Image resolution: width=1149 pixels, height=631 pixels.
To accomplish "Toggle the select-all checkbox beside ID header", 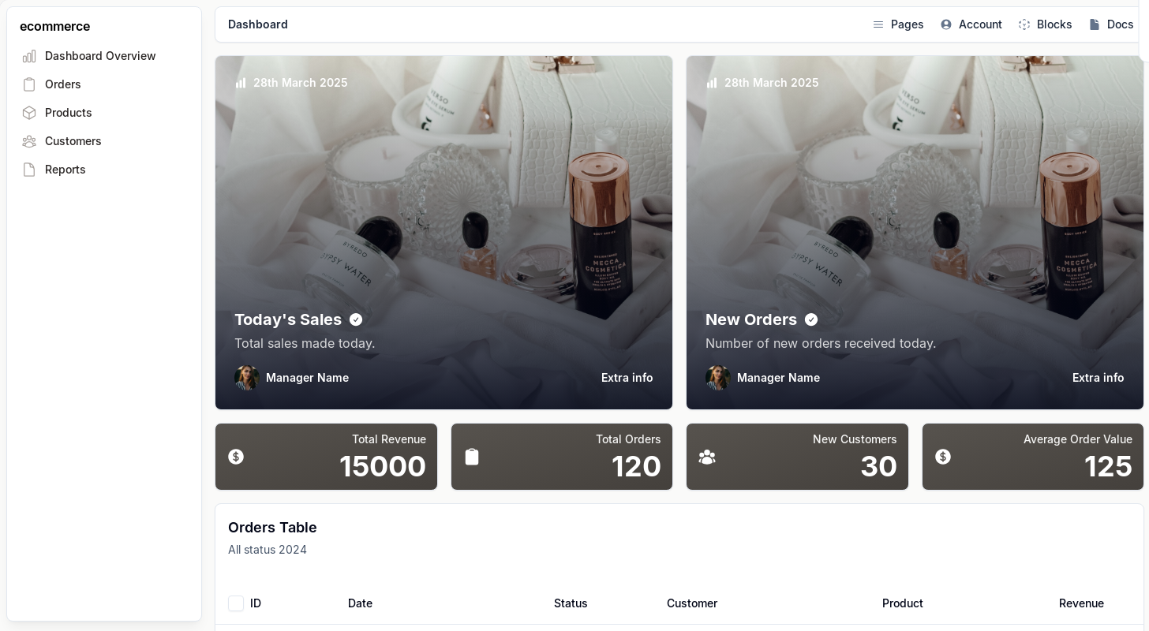I will pyautogui.click(x=236, y=603).
